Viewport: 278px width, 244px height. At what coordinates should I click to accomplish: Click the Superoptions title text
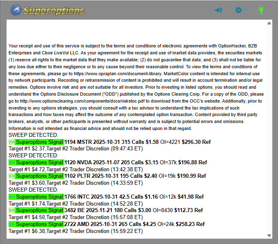pyautogui.click(x=53, y=10)
